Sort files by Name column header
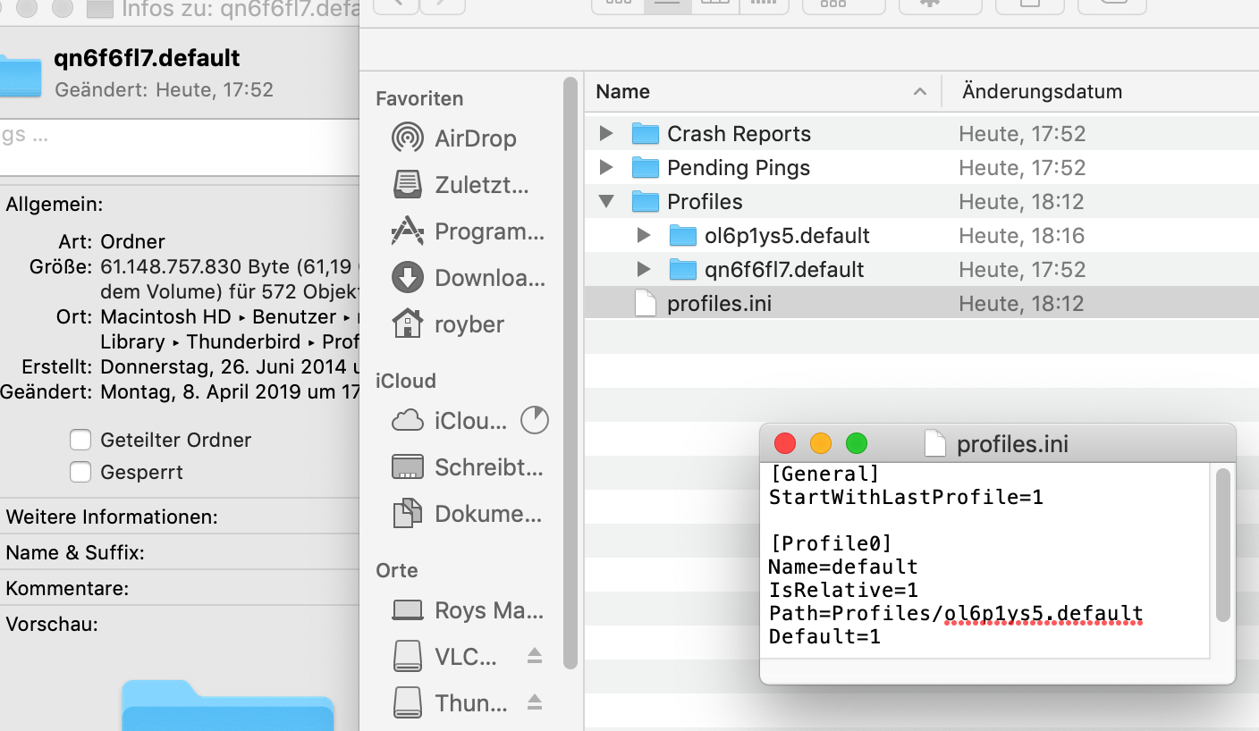1259x731 pixels. tap(623, 91)
